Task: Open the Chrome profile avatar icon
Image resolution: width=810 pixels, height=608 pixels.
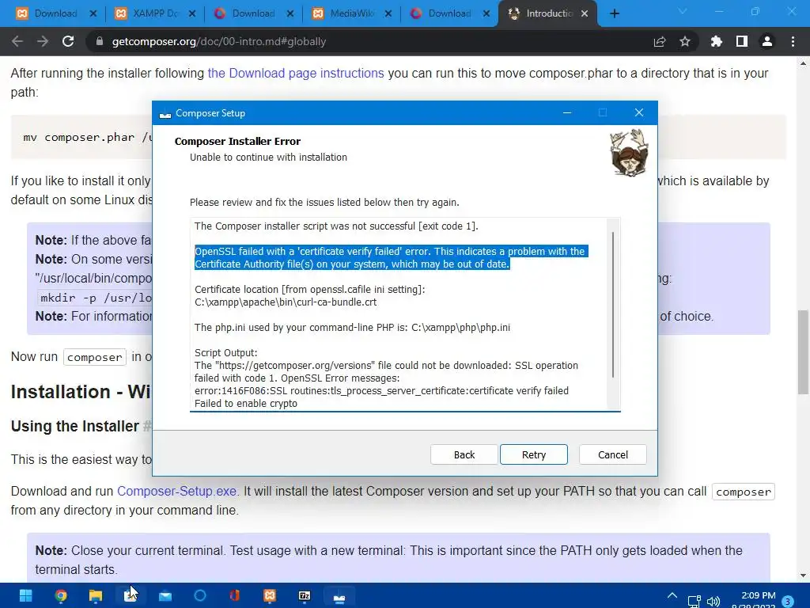Action: coord(767,41)
